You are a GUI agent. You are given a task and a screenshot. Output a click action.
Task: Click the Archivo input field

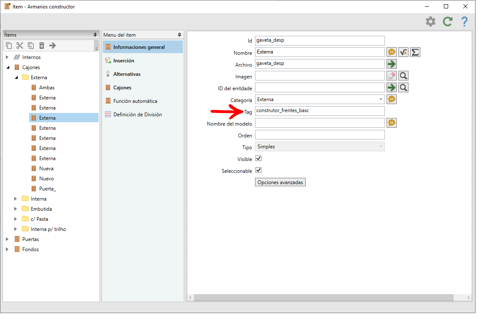click(320, 64)
